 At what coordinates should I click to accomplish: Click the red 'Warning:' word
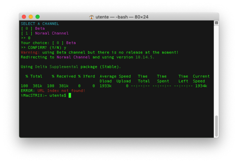(x=30, y=52)
